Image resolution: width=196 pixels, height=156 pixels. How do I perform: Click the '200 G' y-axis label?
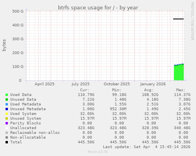[x=18, y=53]
